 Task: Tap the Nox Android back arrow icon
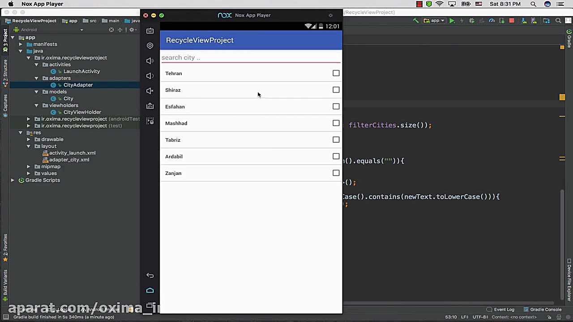[150, 275]
